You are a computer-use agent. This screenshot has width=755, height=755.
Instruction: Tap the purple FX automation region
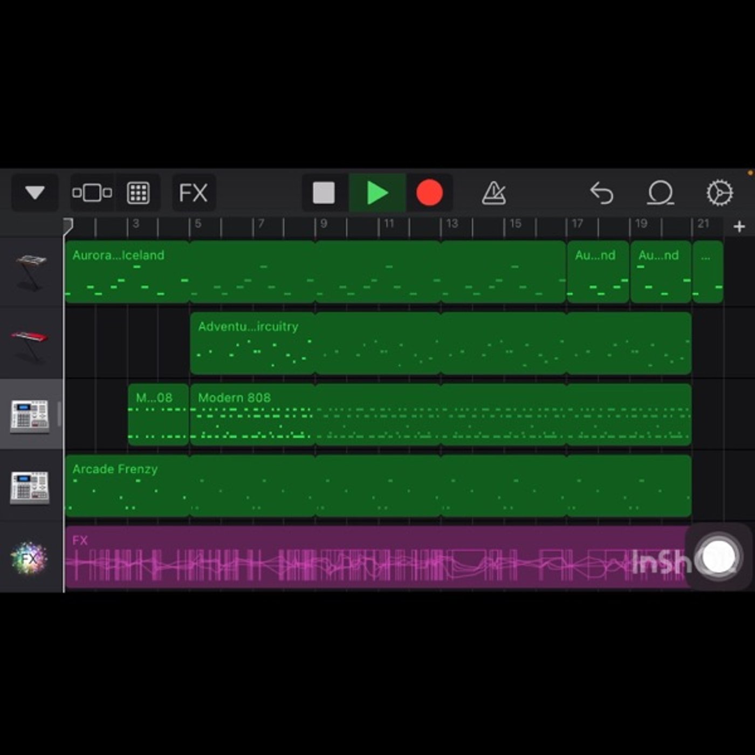[377, 557]
